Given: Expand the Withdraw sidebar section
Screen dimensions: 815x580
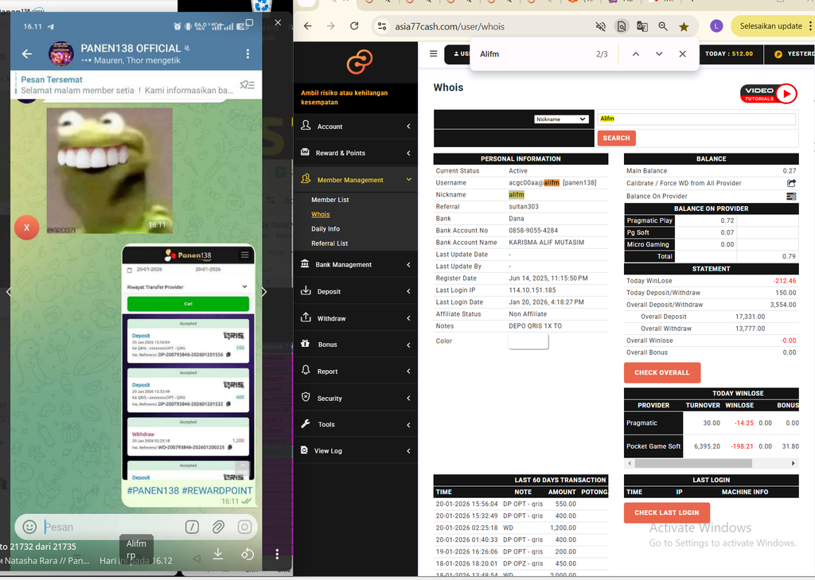Looking at the screenshot, I should 356,318.
